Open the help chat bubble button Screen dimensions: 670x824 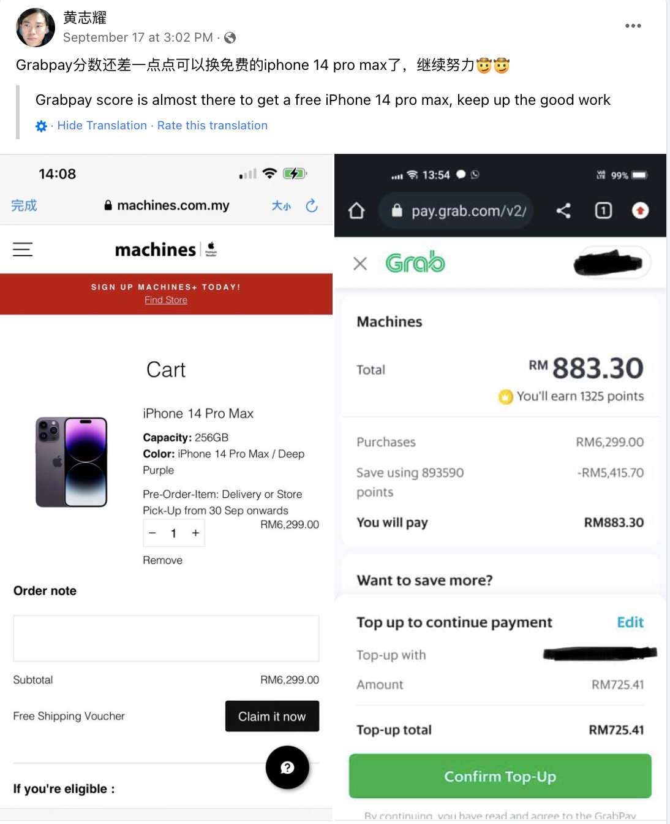287,767
